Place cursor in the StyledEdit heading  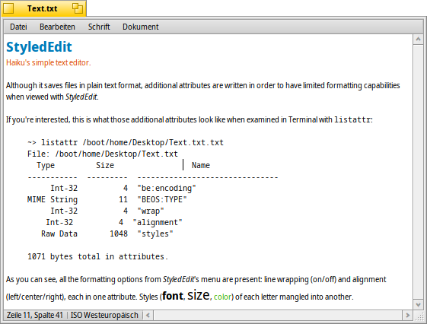[x=39, y=47]
